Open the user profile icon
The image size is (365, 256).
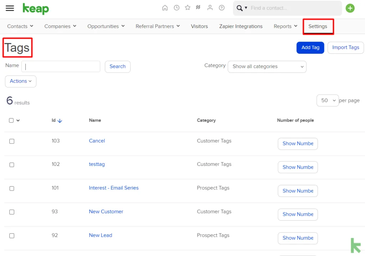point(210,8)
